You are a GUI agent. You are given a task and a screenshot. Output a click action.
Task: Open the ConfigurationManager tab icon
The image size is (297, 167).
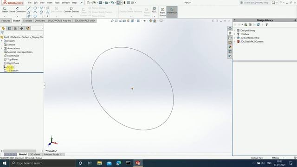point(15,28)
